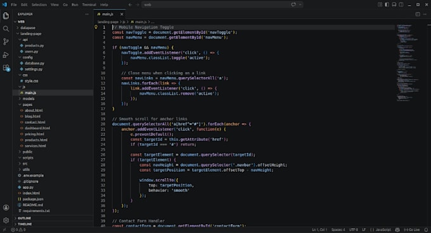Click JavaScript language mode in status bar
Image resolution: width=431 pixels, height=233 pixels.
[380, 230]
